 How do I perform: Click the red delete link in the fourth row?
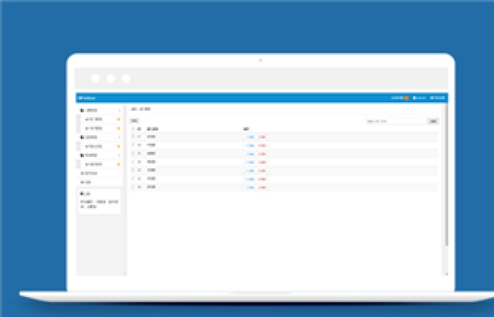pyautogui.click(x=262, y=162)
